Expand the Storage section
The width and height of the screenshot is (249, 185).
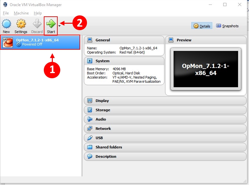[x=103, y=110]
